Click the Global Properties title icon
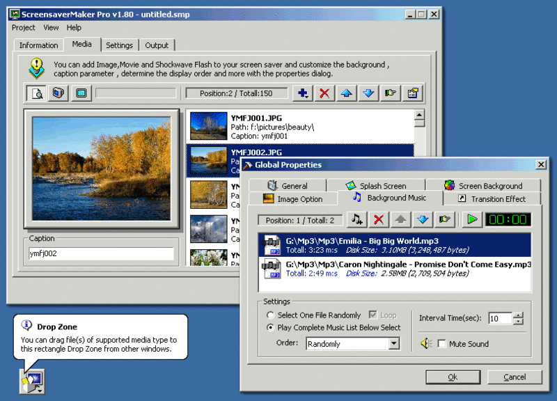Image resolution: width=557 pixels, height=401 pixels. [248, 165]
